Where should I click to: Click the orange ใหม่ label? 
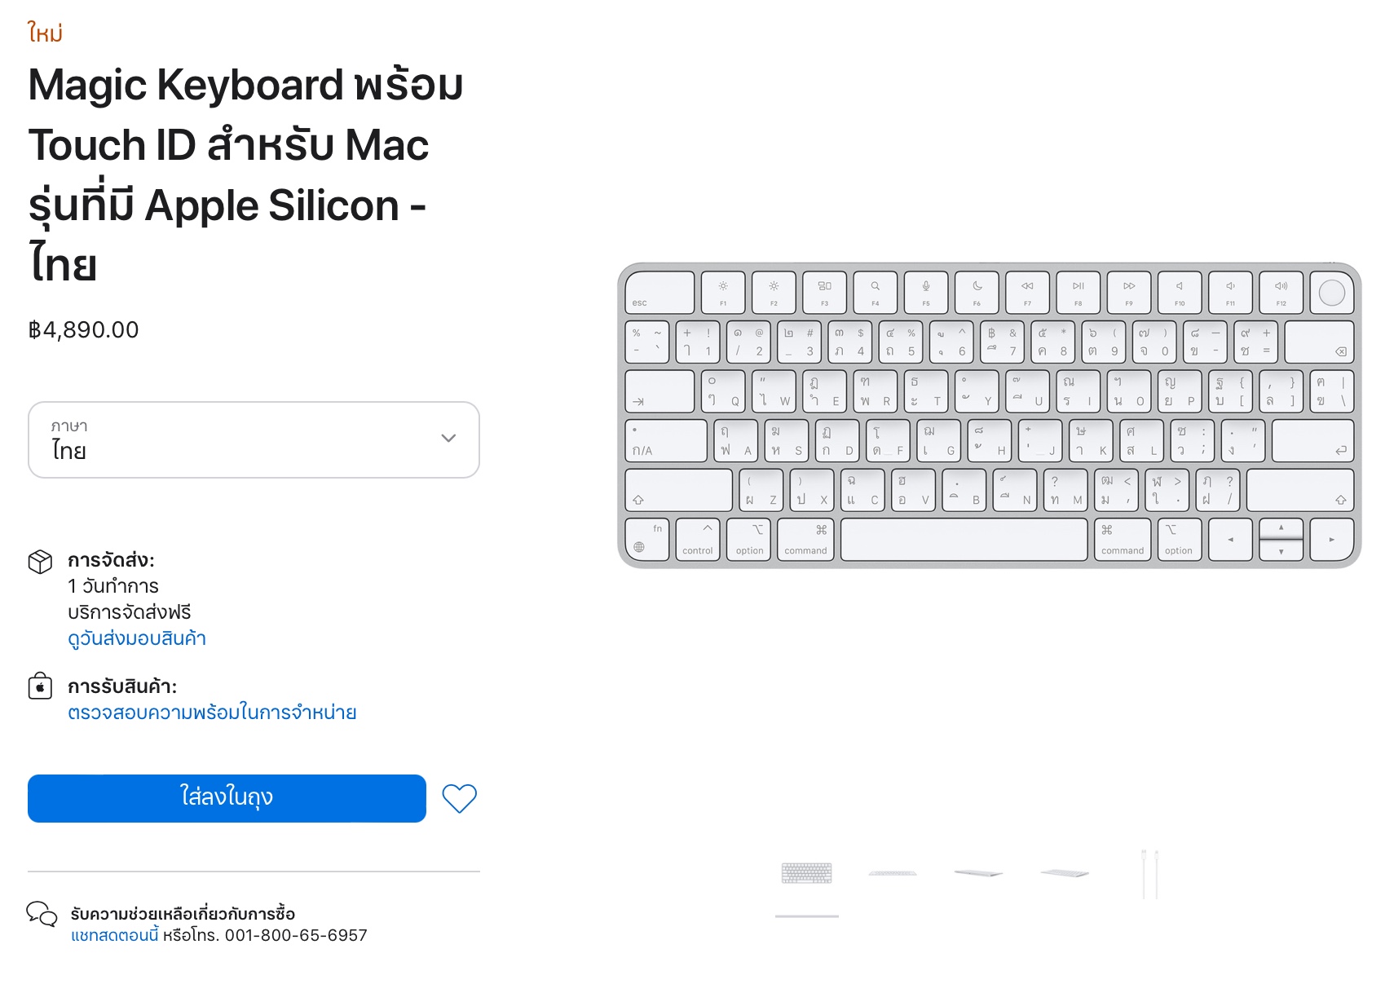coord(45,33)
